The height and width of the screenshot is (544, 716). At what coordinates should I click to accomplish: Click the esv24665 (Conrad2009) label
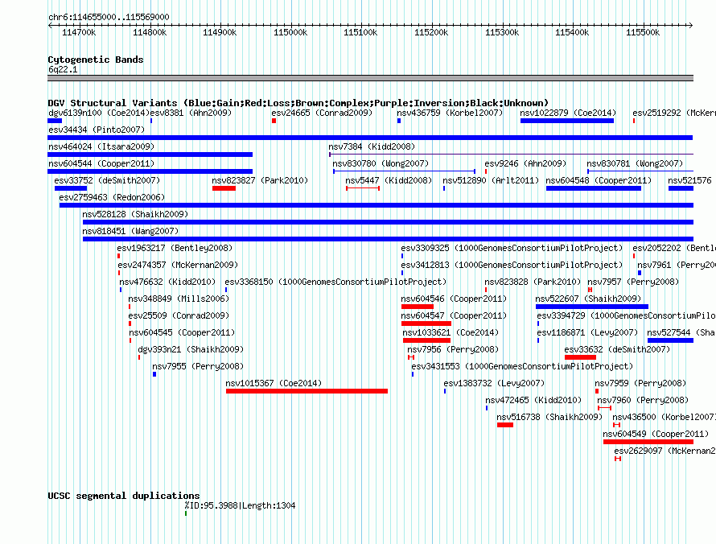[322, 113]
